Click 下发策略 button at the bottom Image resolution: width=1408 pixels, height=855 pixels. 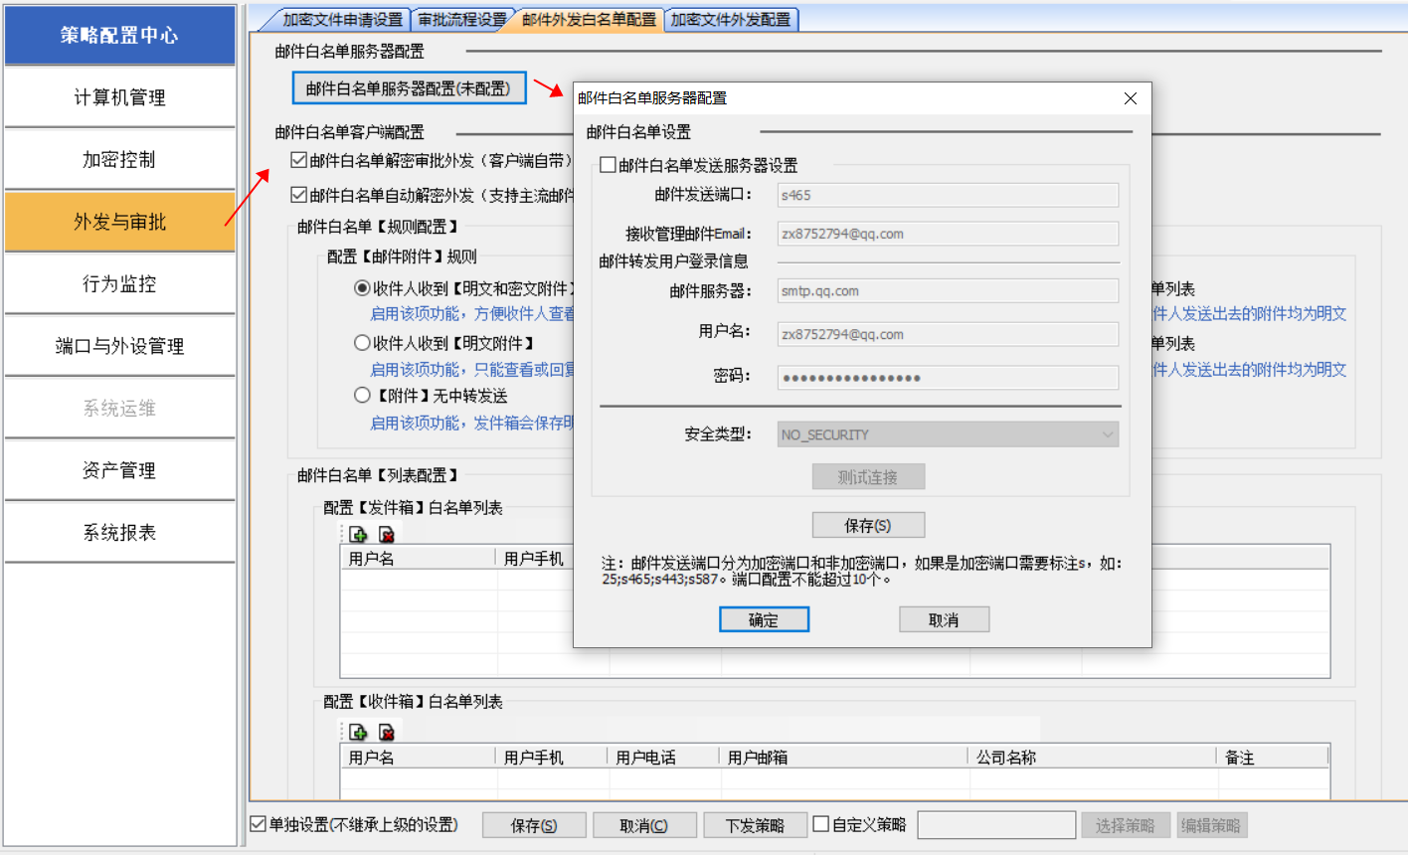point(755,825)
